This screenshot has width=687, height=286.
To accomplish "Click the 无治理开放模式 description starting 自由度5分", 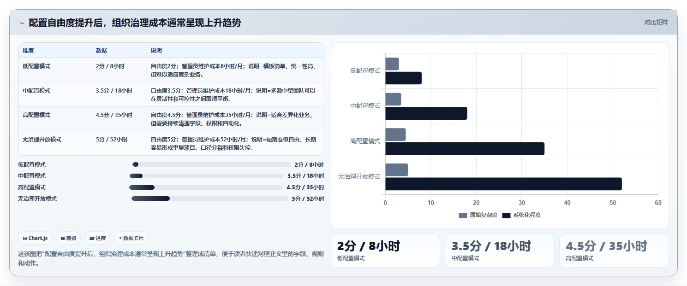I will pos(233,143).
